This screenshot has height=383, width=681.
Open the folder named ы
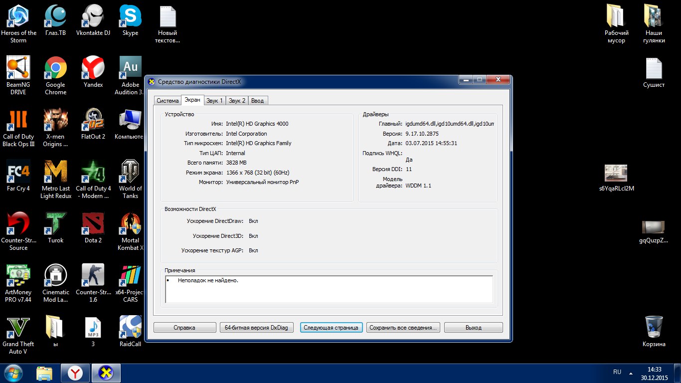[x=55, y=332]
